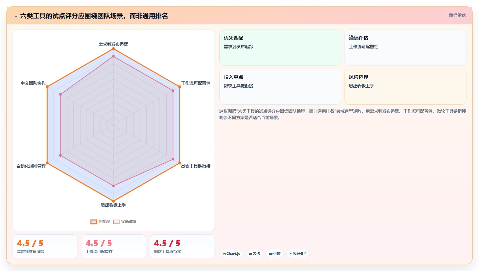Viewport: 479px width, 271px height.
Task: Click the 敏捷看板上手 radar axis label
Action: (113, 205)
